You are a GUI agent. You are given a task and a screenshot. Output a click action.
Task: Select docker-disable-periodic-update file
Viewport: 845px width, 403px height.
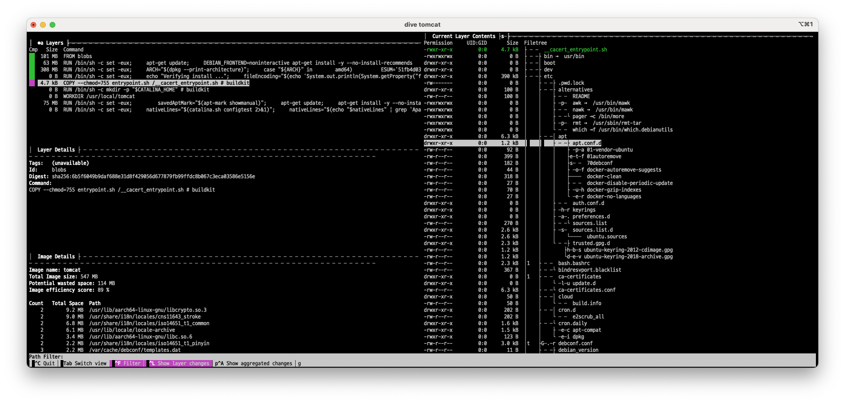[x=630, y=183]
